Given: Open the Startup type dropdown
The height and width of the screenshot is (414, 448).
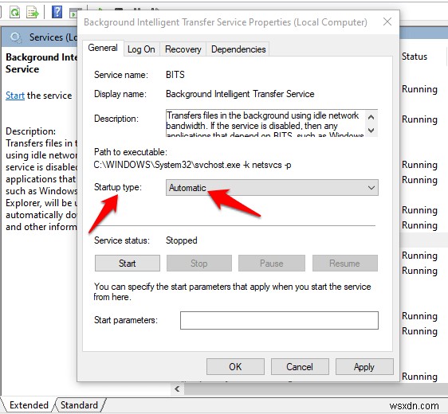Looking at the screenshot, I should point(272,188).
